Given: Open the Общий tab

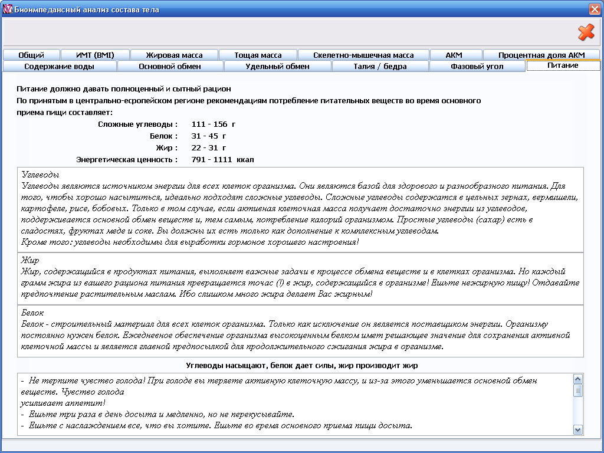Looking at the screenshot, I should (31, 55).
